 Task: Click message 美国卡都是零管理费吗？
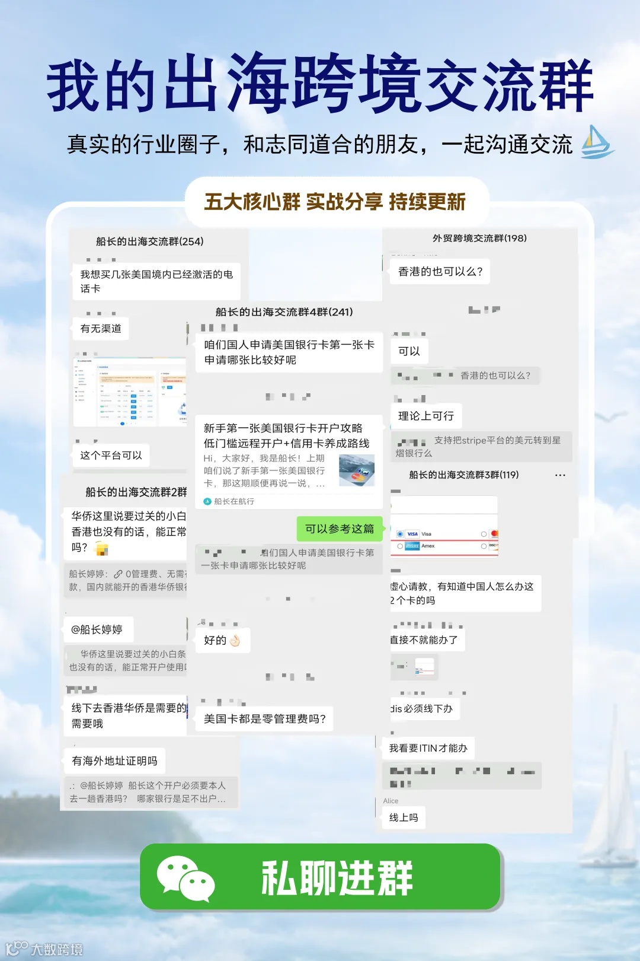pyautogui.click(x=264, y=719)
